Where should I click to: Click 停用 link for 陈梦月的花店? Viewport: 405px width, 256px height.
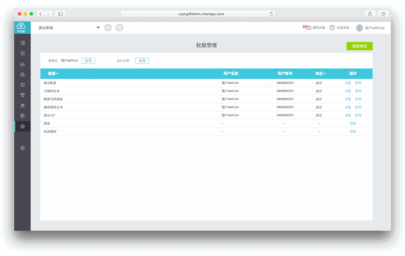coord(358,99)
